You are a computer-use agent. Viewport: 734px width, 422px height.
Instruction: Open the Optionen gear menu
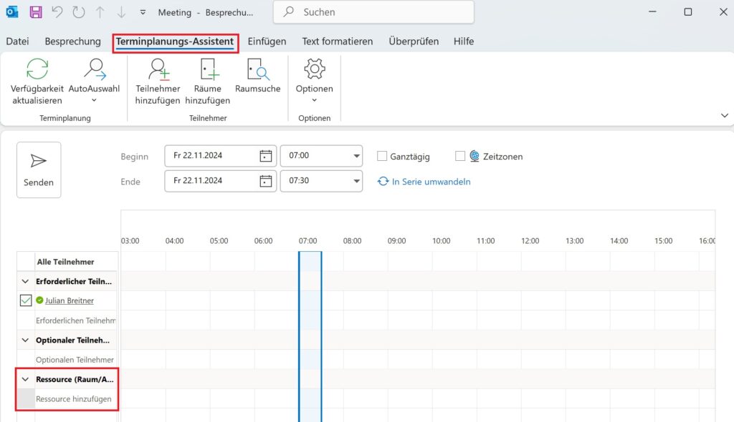(x=314, y=80)
